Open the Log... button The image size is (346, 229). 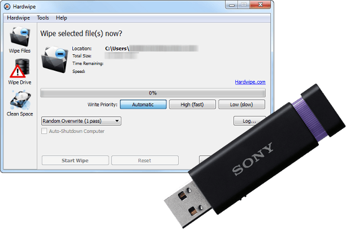249,121
